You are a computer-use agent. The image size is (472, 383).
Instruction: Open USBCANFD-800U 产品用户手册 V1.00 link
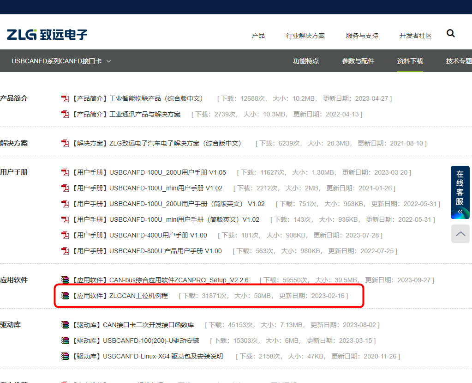coord(147,251)
